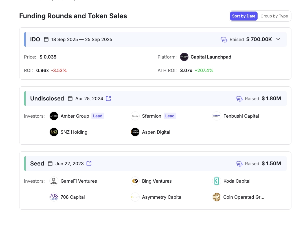Viewport: 303px width, 237px height.
Task: Click the Aspen Digital logo
Action: click(135, 132)
